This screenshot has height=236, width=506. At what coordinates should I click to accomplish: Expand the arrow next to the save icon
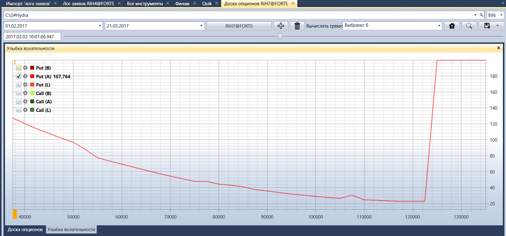(x=497, y=26)
